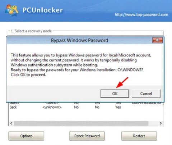The image size is (172, 145).
Task: Select the Jack user account row
Action: [x=86, y=107]
